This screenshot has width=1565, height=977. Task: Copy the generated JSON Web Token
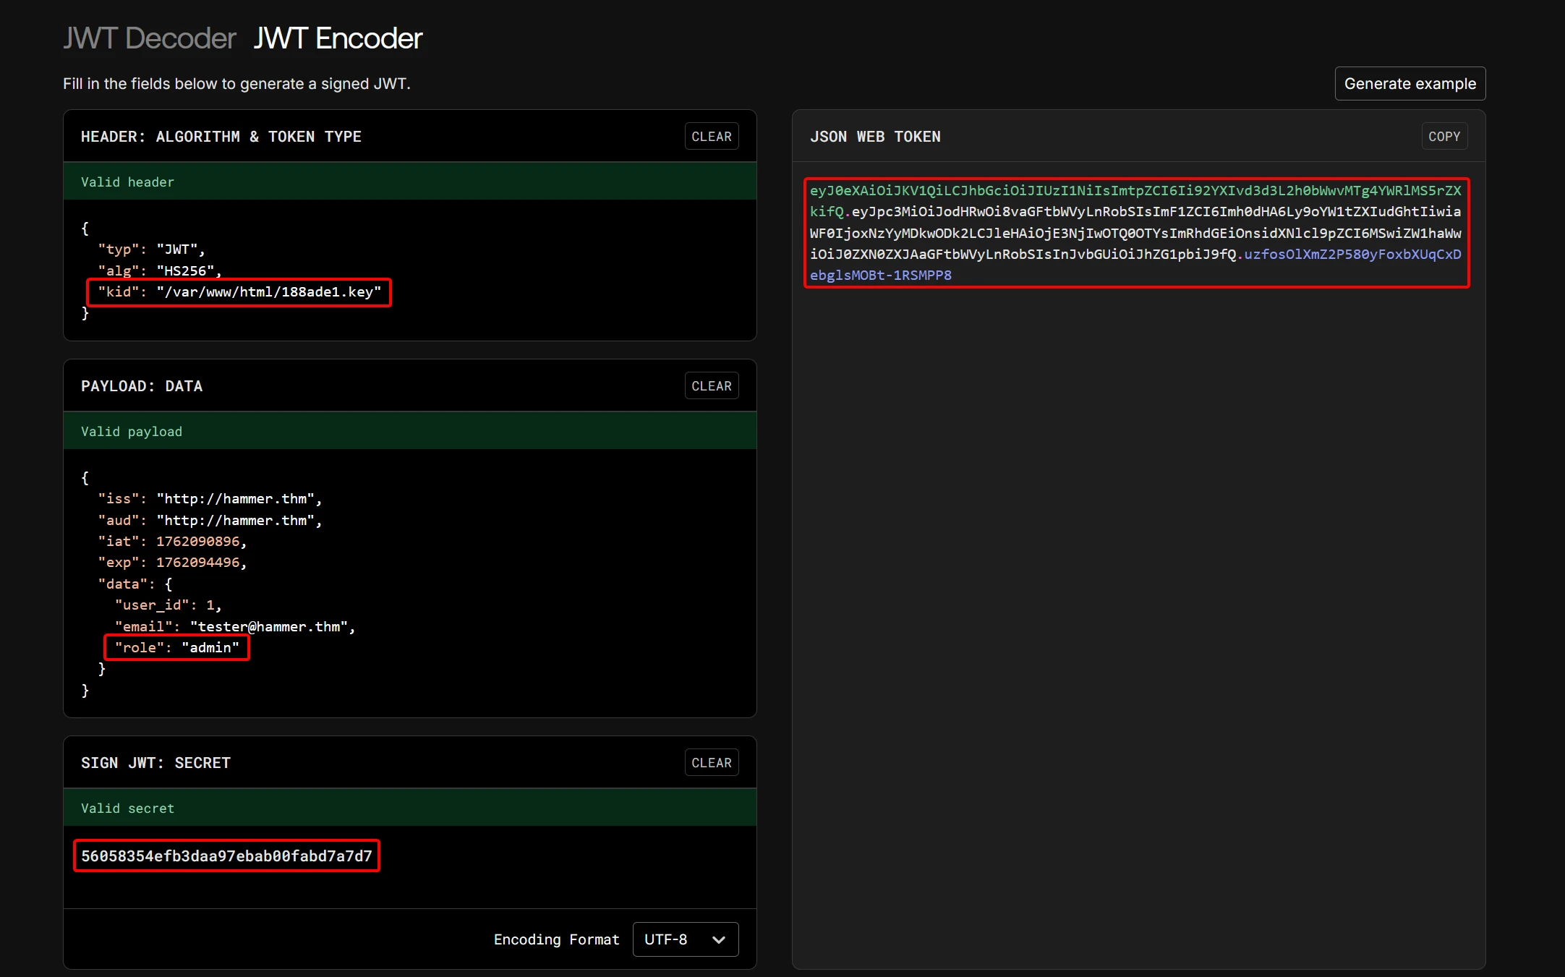[1444, 137]
